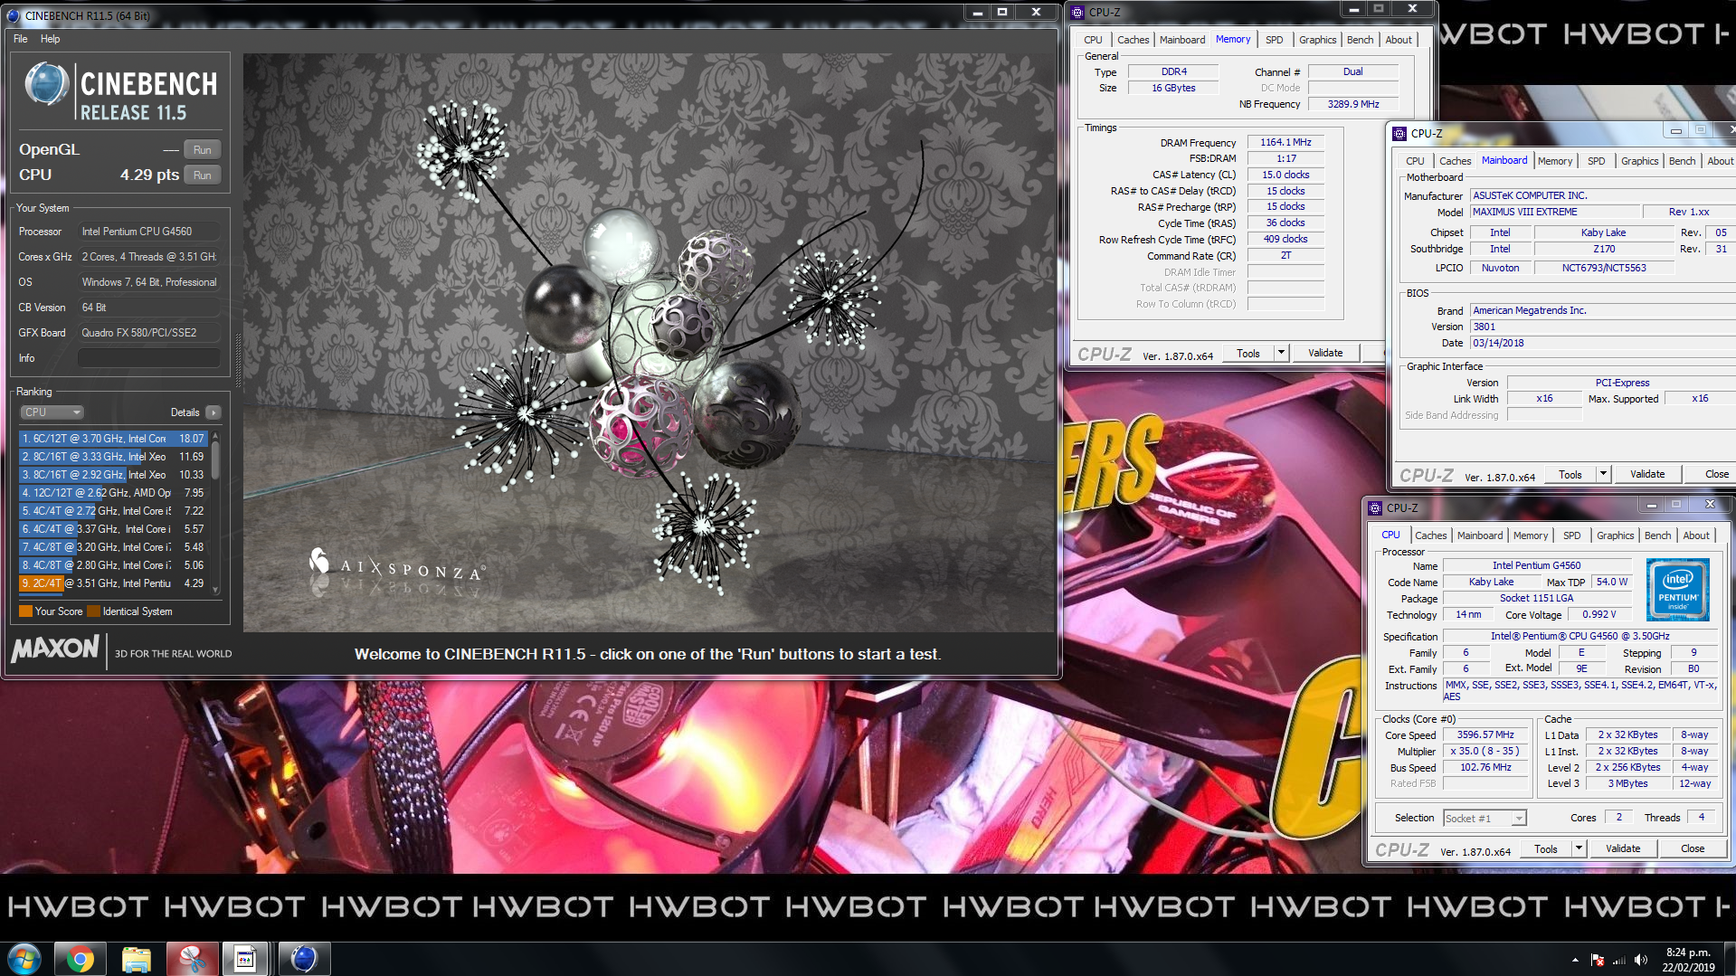
Task: Select ranking entry 12C/12T AMD Opteron
Action: tap(114, 493)
